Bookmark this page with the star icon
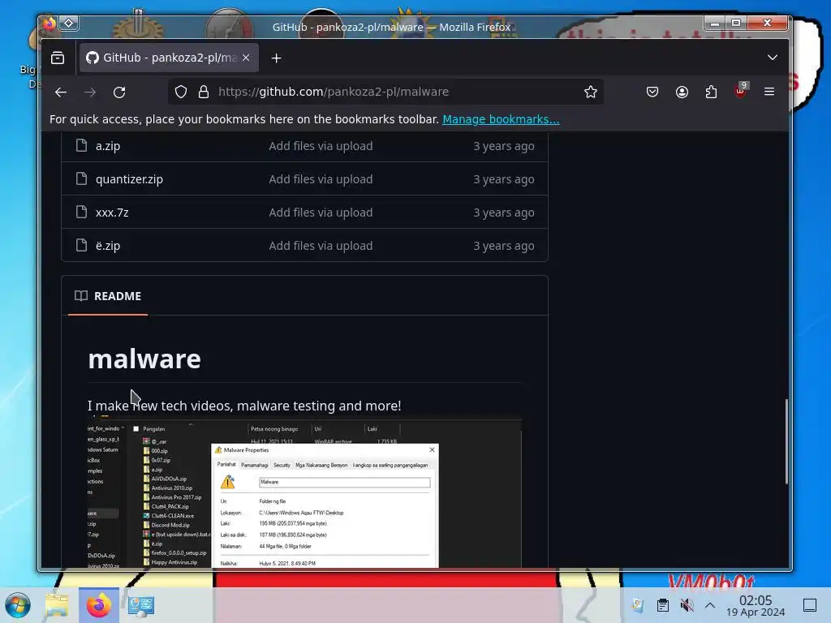The image size is (831, 623). 591,92
